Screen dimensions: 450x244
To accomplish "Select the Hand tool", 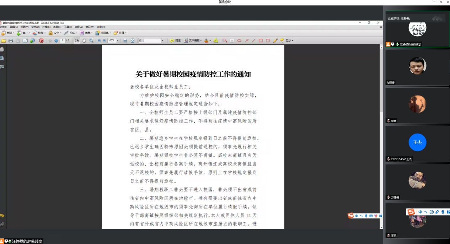I will tap(84, 40).
